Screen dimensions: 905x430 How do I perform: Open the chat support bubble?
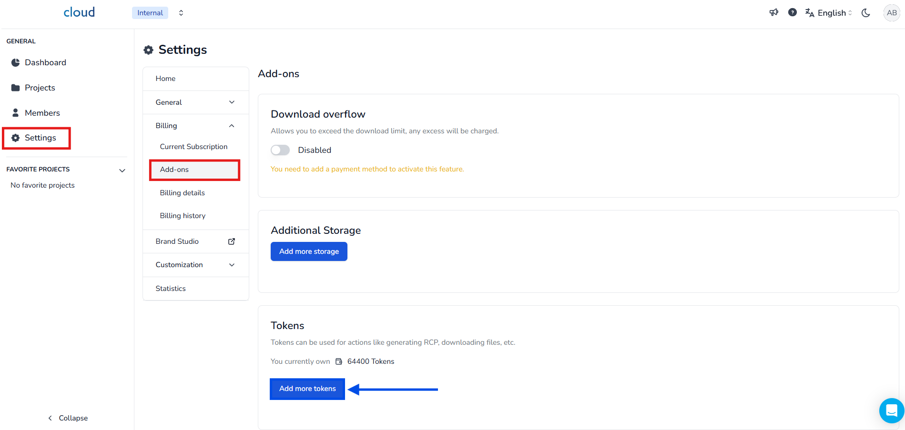pyautogui.click(x=891, y=410)
